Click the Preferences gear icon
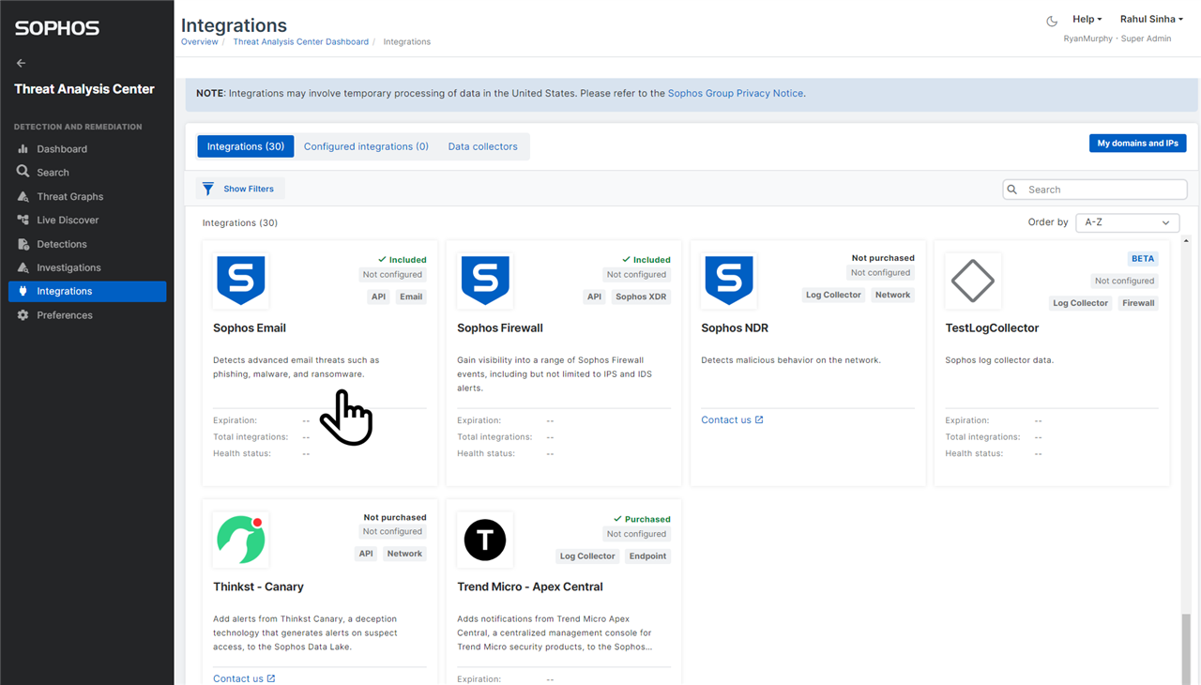Screen dimensions: 1201x685 (23, 315)
